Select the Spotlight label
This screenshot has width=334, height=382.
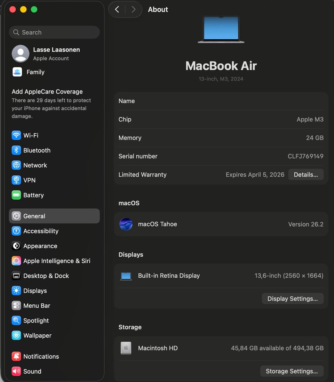36,321
